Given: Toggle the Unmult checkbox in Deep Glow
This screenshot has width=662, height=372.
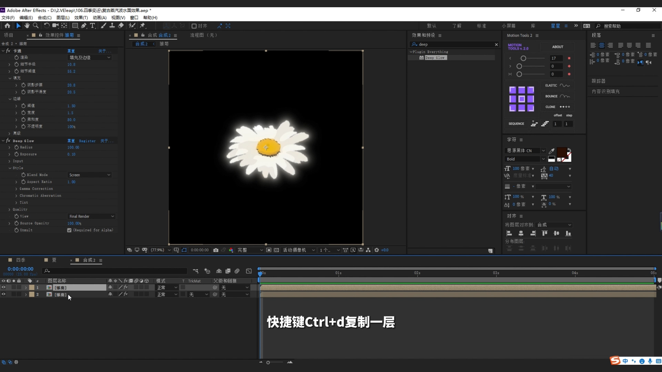Looking at the screenshot, I should [69, 230].
